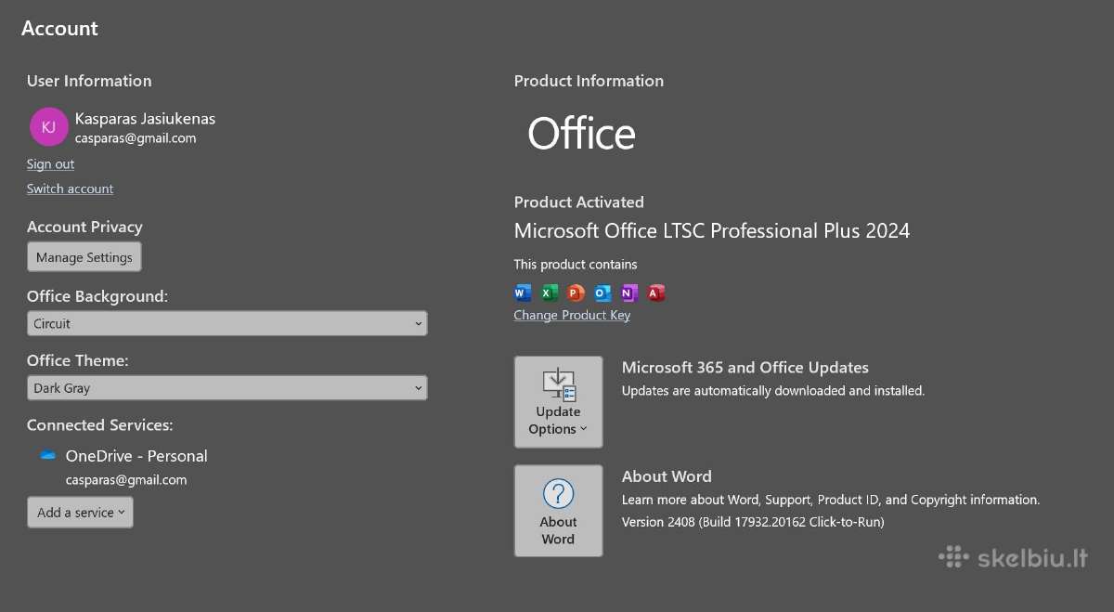Click the email under OneDrive - Personal
This screenshot has height=612, width=1114.
(x=126, y=480)
